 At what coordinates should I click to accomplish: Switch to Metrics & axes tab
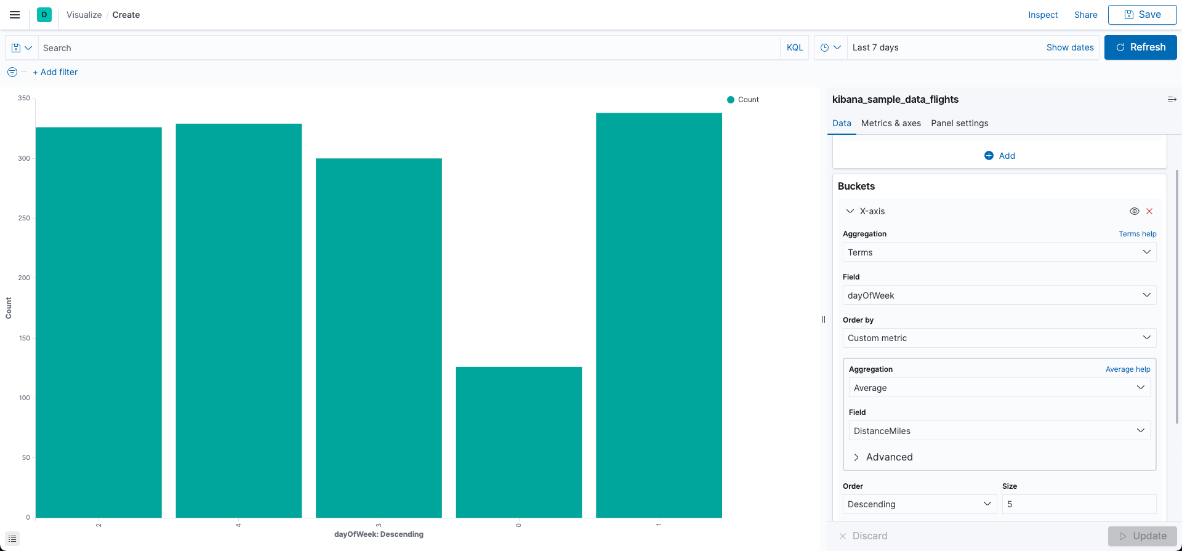891,123
